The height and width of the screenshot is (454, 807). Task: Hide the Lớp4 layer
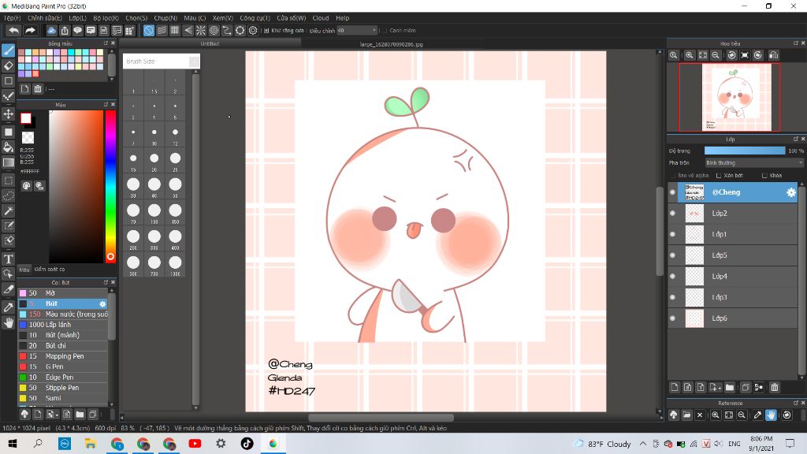pos(673,277)
